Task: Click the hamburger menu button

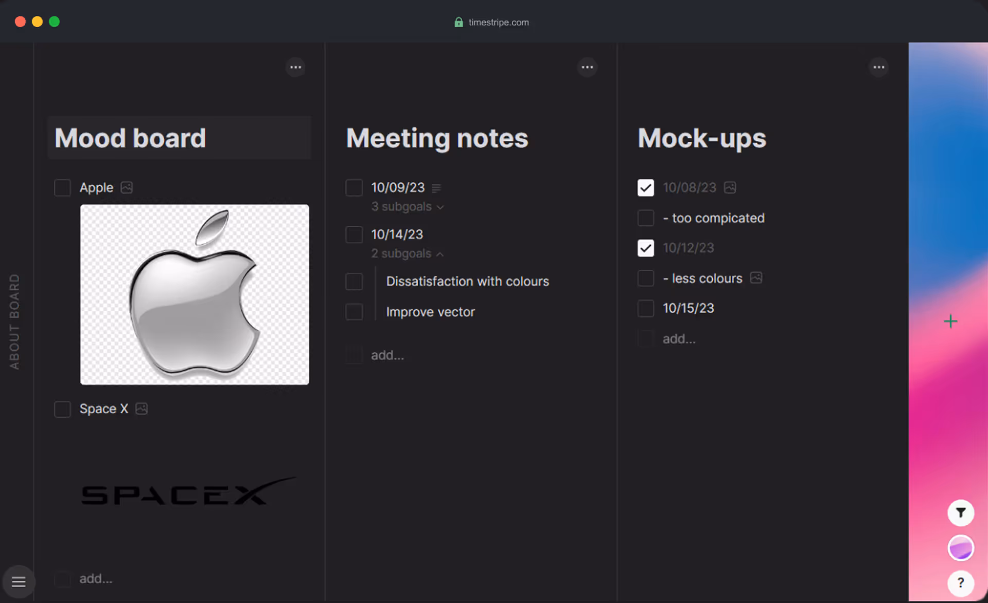Action: pyautogui.click(x=19, y=582)
